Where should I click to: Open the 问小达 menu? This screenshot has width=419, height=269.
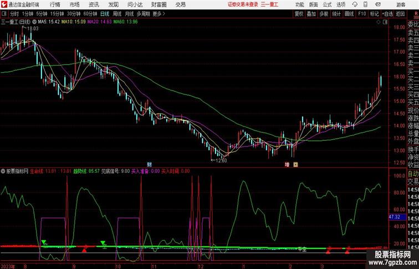[x=135, y=4]
